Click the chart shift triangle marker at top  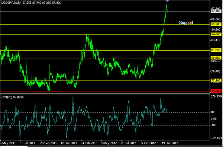point(167,1)
